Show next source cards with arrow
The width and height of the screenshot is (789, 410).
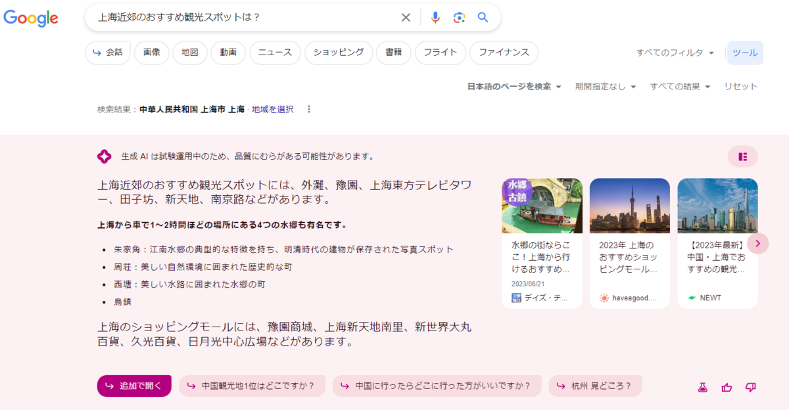click(757, 243)
